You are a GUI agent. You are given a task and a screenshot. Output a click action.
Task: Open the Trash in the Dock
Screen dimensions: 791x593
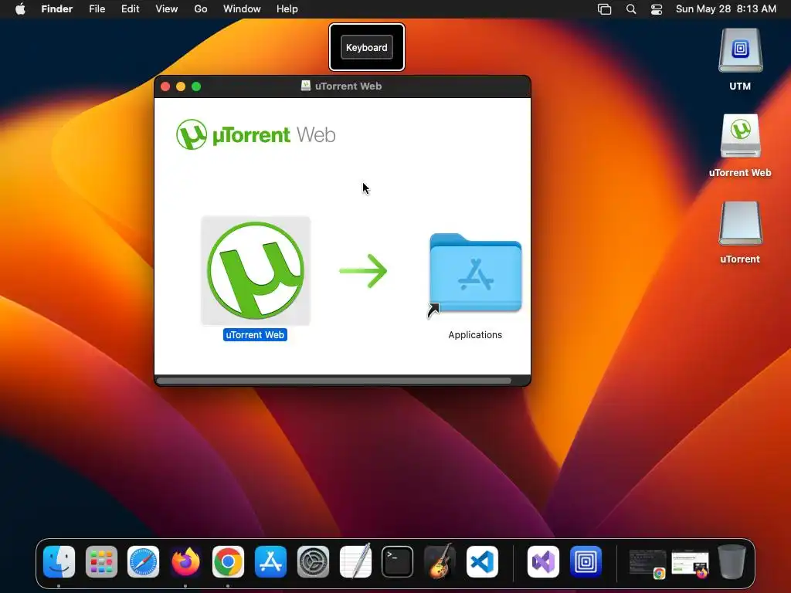(732, 562)
